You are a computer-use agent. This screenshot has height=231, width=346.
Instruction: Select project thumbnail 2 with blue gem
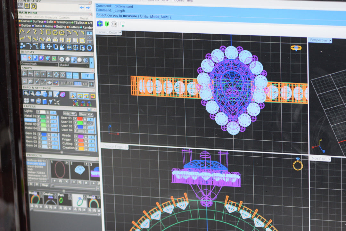click(79, 170)
